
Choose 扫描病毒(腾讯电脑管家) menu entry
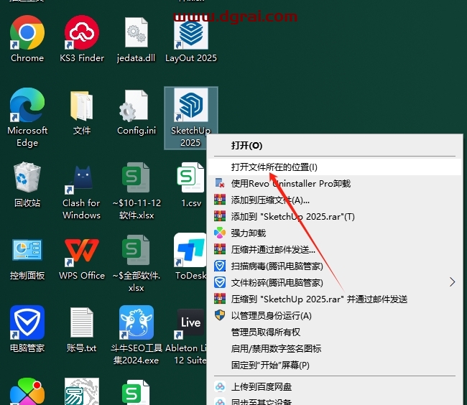click(335, 266)
